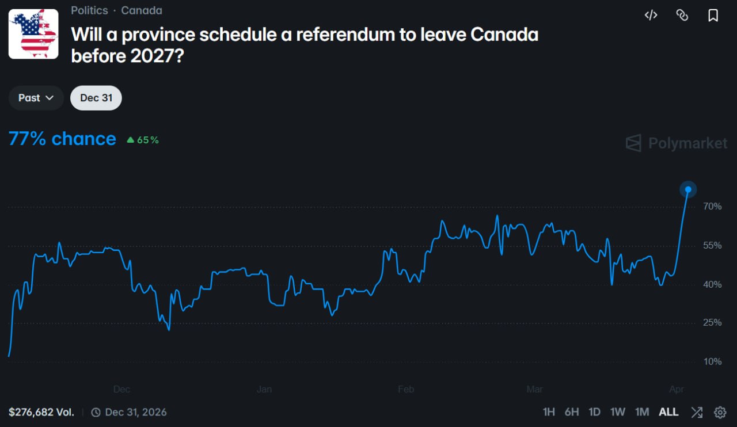Click the embed code icon
Screen dimensions: 737x427
click(651, 16)
